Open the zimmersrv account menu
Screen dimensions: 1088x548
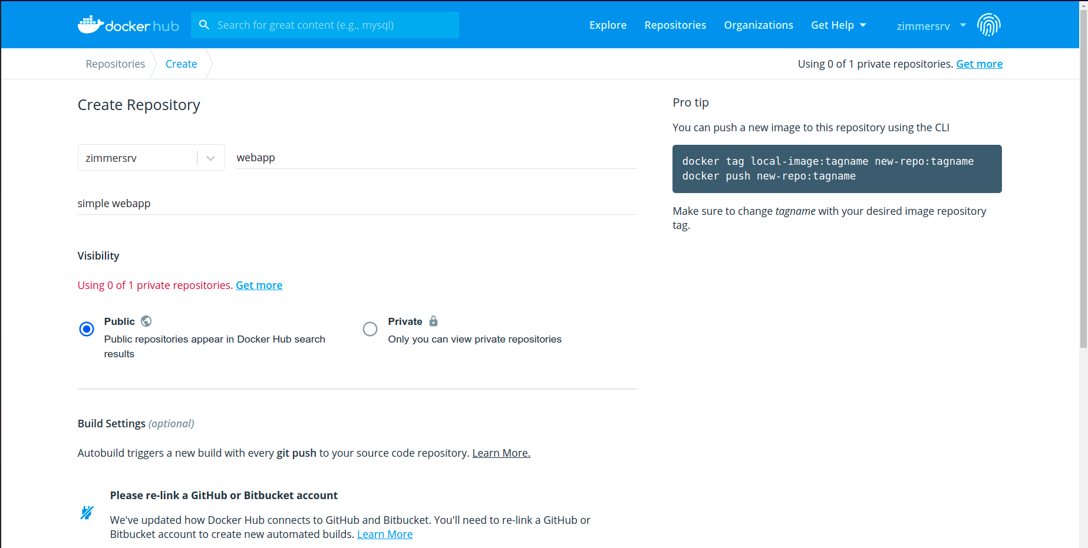coord(931,26)
